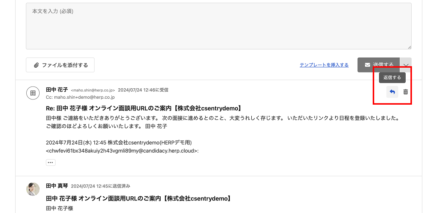Click the envelope icon on 送信する
Image resolution: width=436 pixels, height=213 pixels.
coord(367,65)
